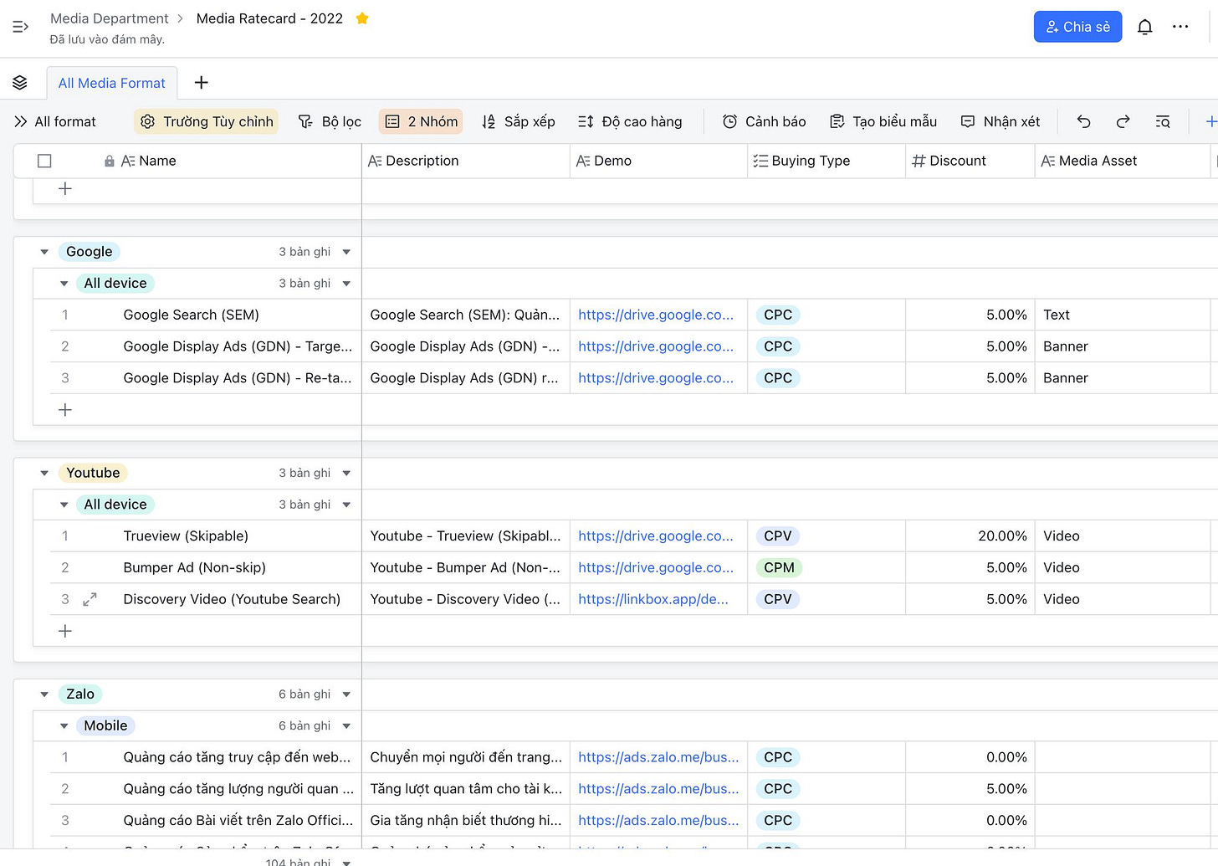Click Name column header
1218x866 pixels.
[157, 161]
